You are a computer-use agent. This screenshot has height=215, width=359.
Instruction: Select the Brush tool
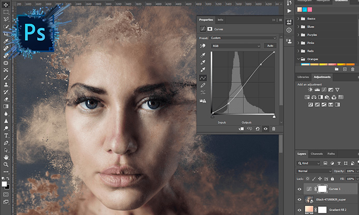6,77
